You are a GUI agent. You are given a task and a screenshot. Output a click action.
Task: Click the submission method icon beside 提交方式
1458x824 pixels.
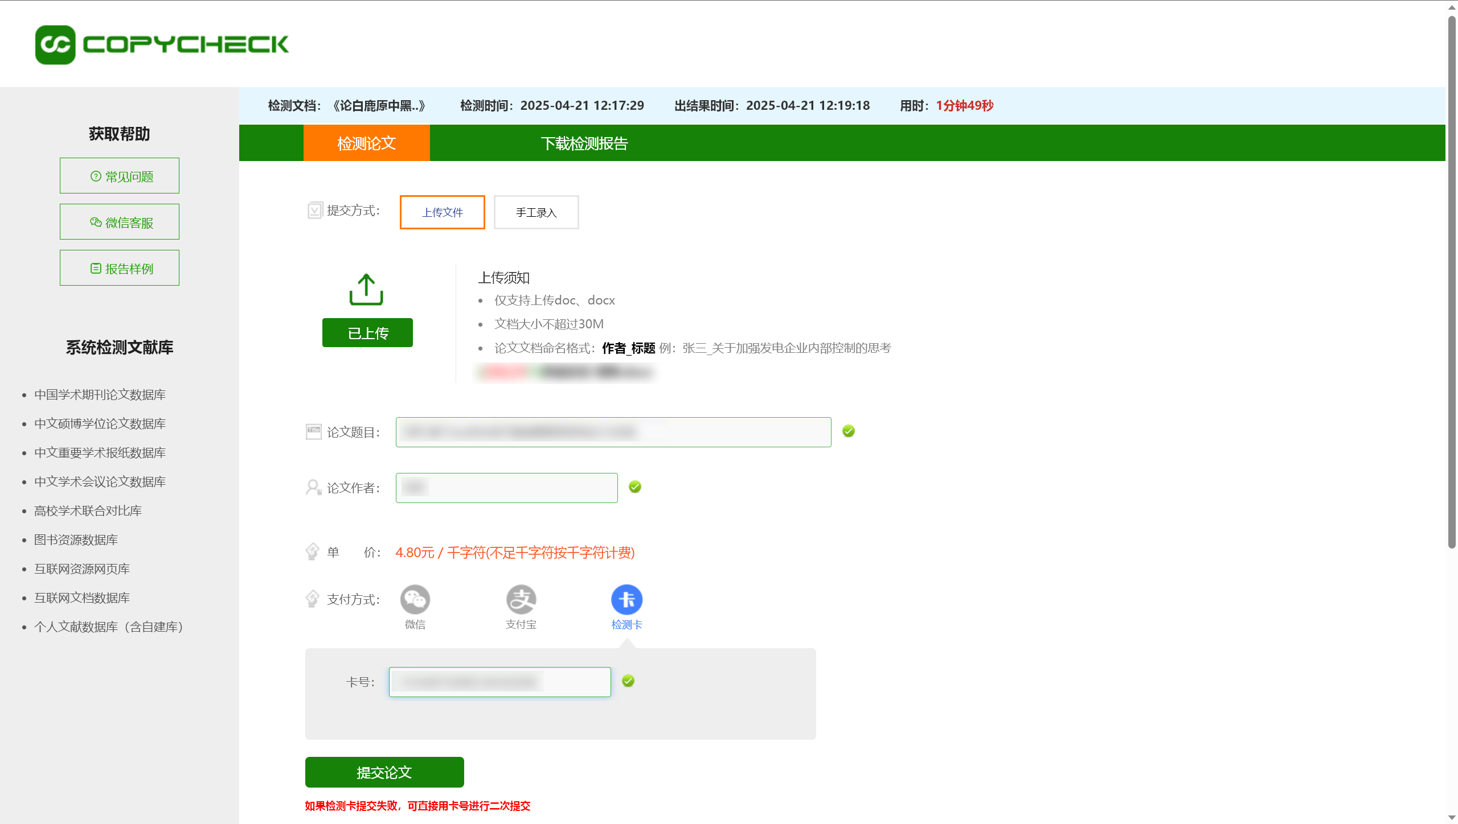314,211
